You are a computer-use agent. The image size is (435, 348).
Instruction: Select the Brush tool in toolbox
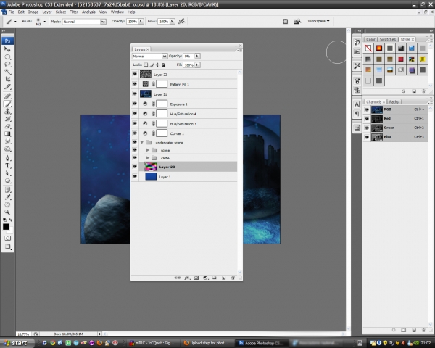point(7,104)
